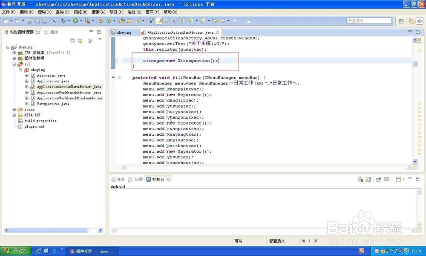Open 编辑(E) menu

(26, 12)
